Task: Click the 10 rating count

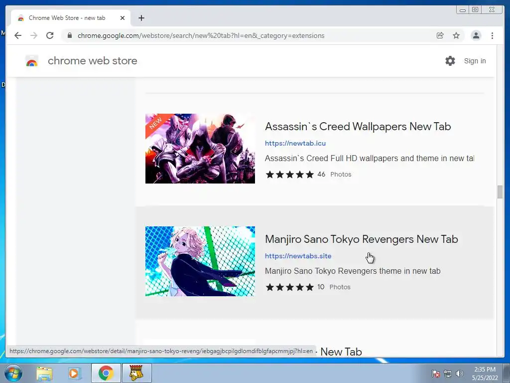Action: coord(321,287)
